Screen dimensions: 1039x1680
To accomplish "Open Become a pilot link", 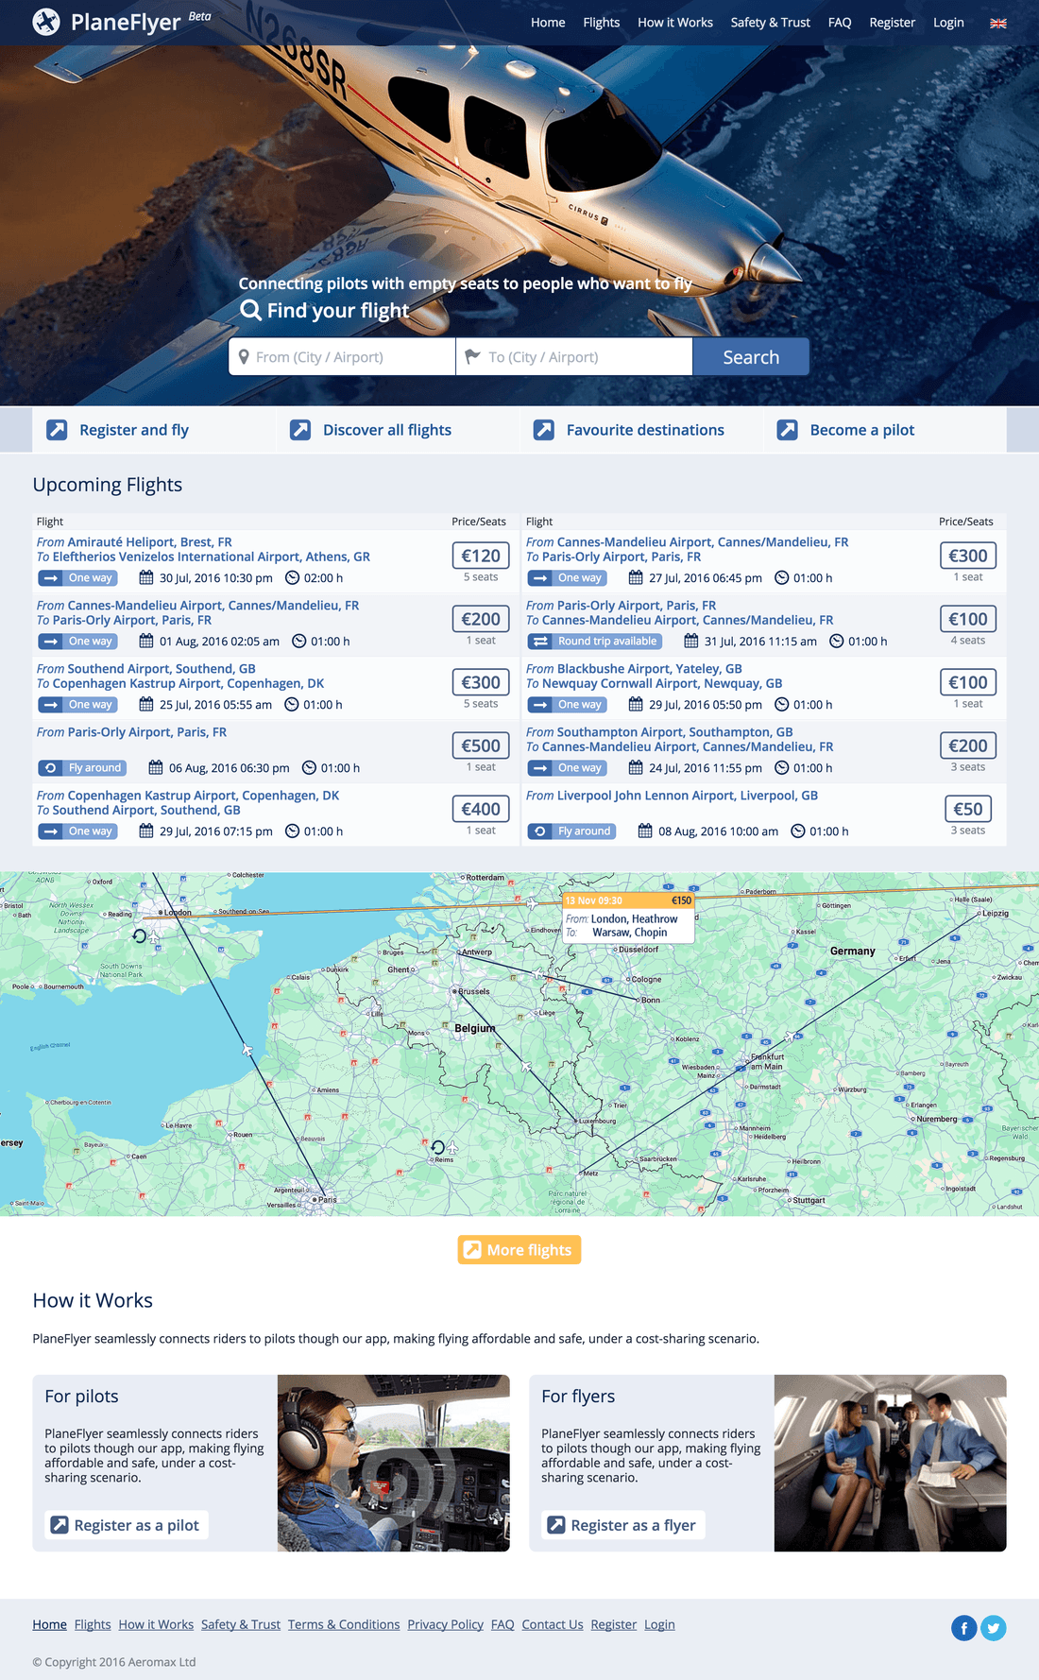I will coord(862,430).
